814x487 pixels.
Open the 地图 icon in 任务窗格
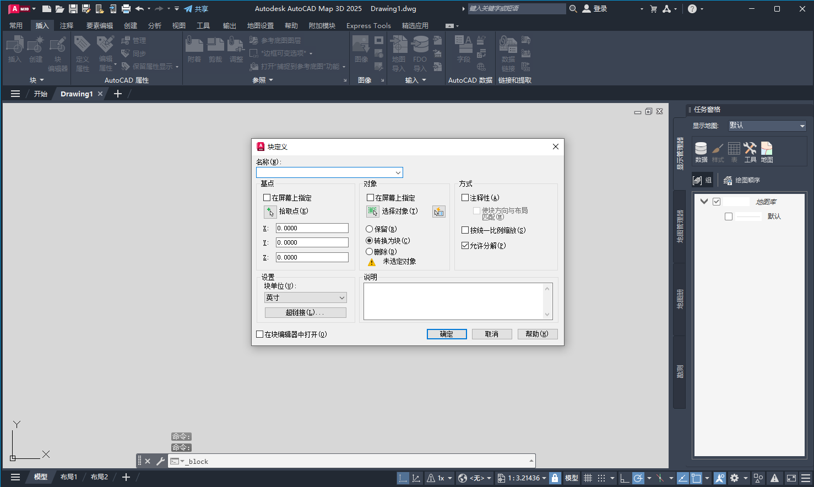click(766, 151)
